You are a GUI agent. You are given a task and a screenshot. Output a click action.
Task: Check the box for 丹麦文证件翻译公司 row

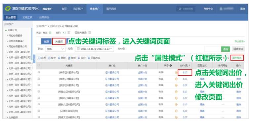coord(39,117)
